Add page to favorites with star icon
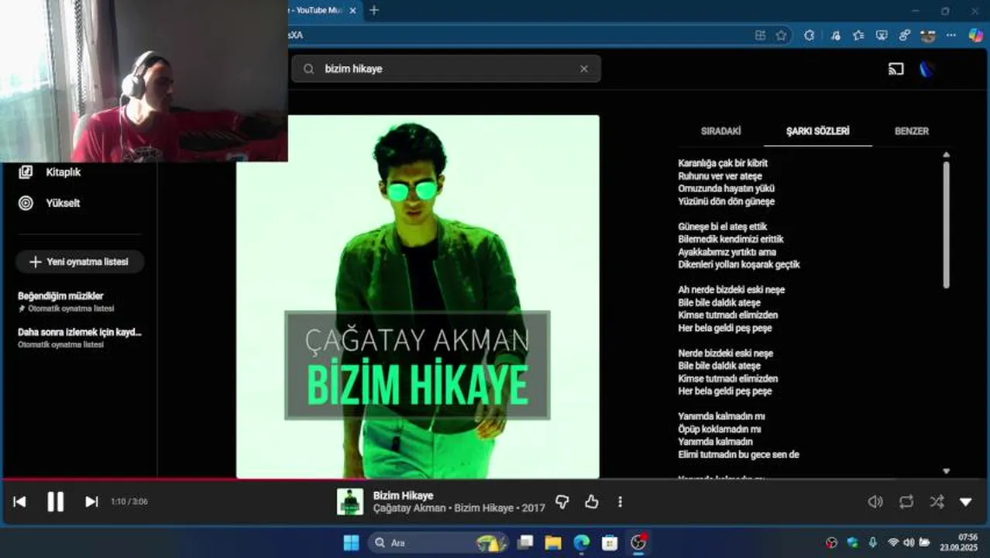990x558 pixels. [x=781, y=35]
